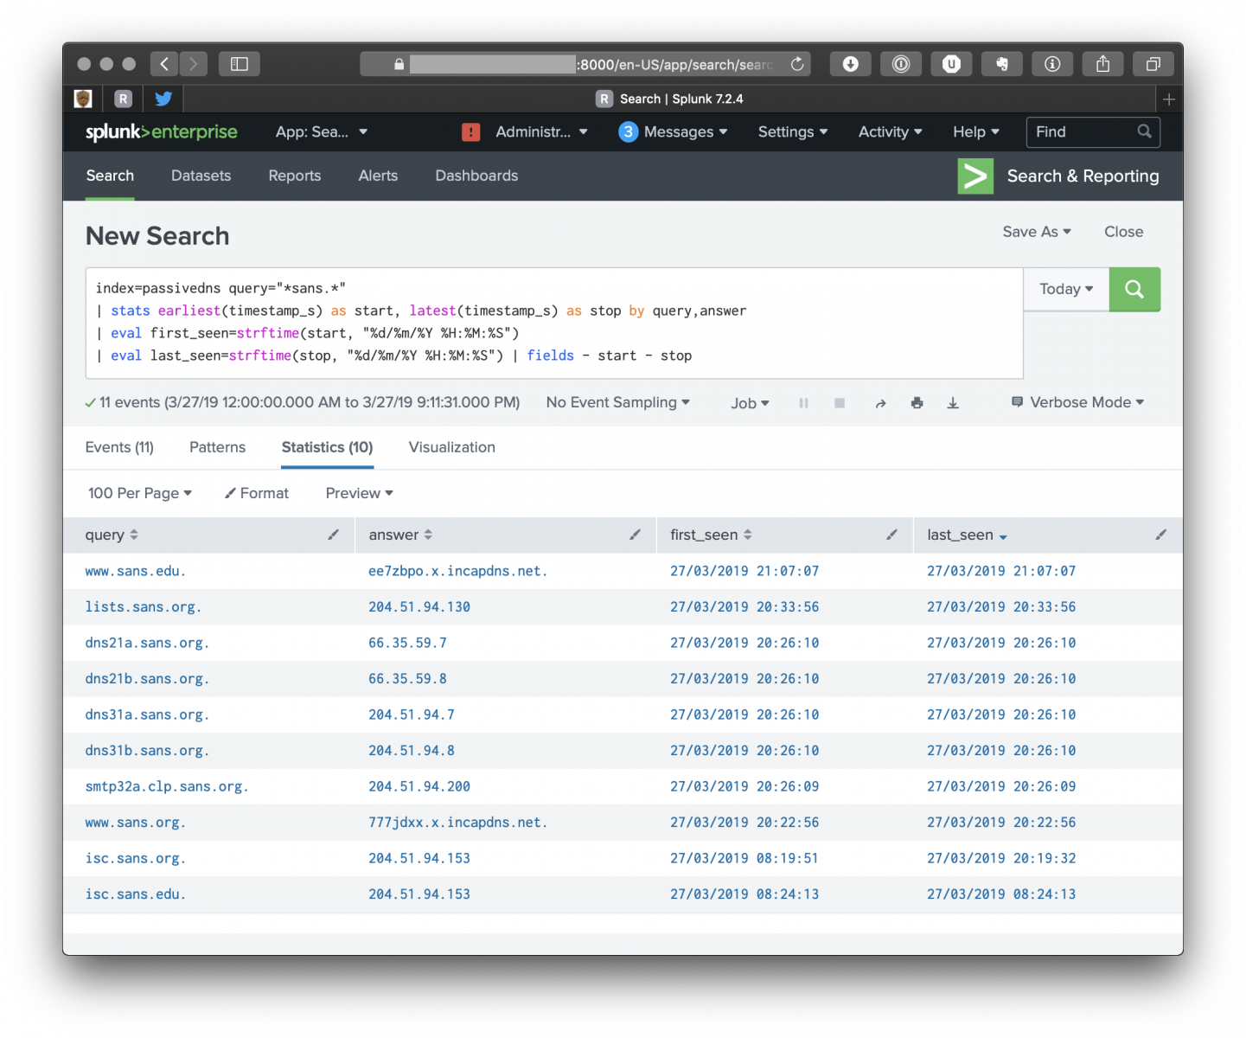Reload page in browser address bar

pyautogui.click(x=797, y=64)
